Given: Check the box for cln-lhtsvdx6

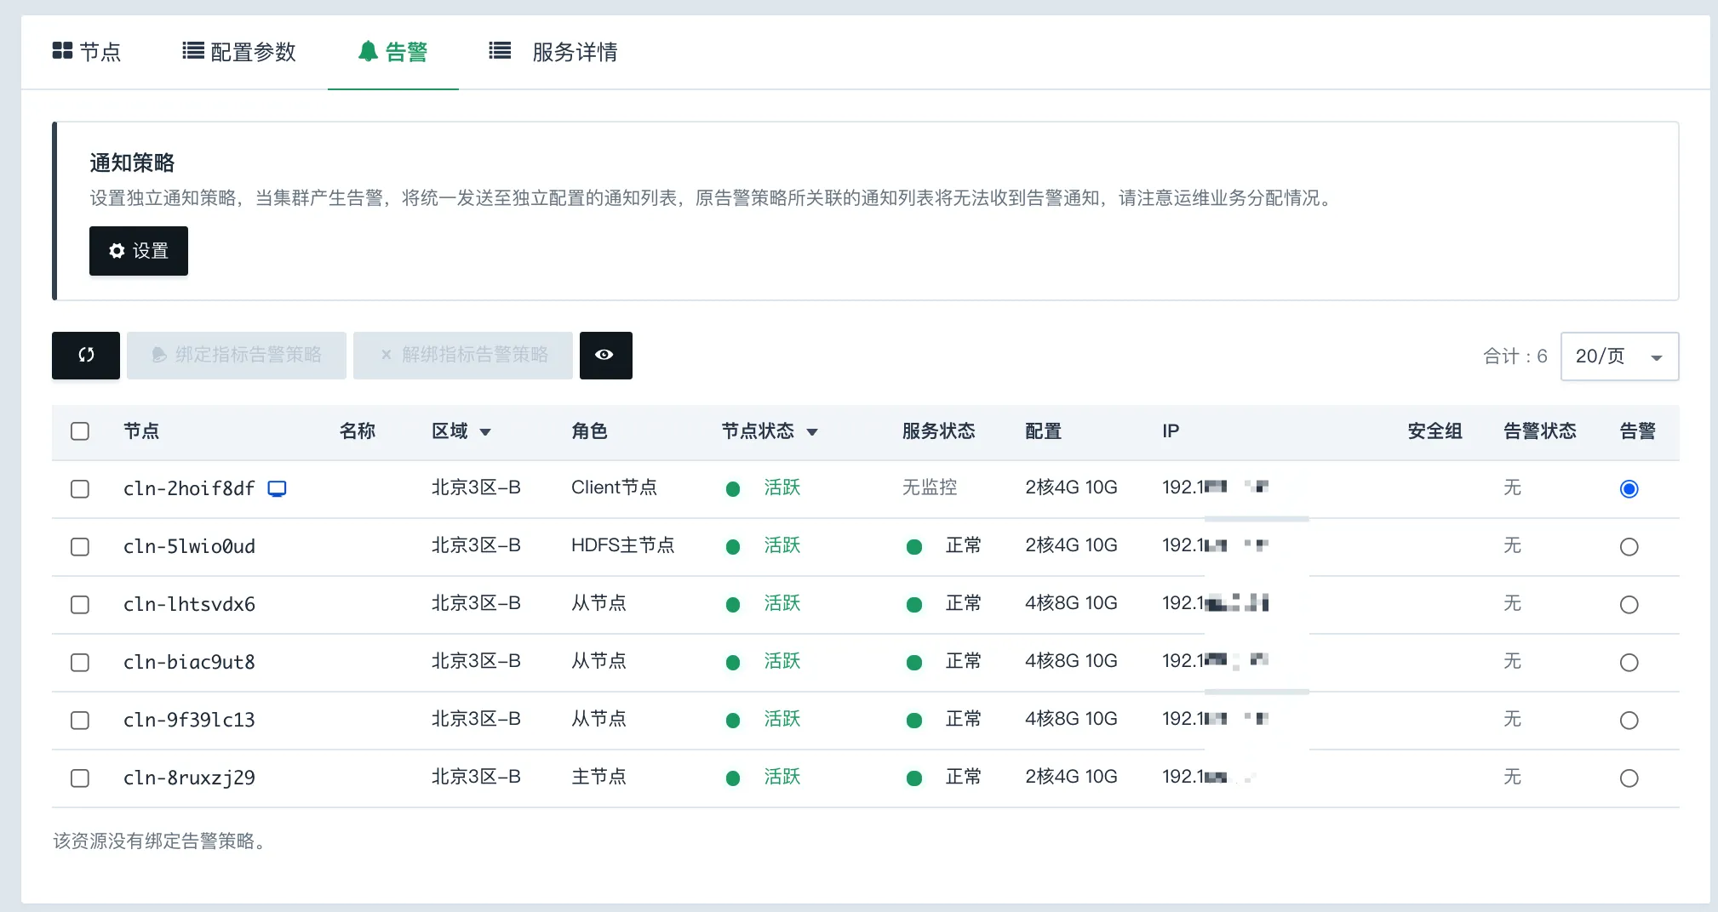Looking at the screenshot, I should tap(80, 605).
